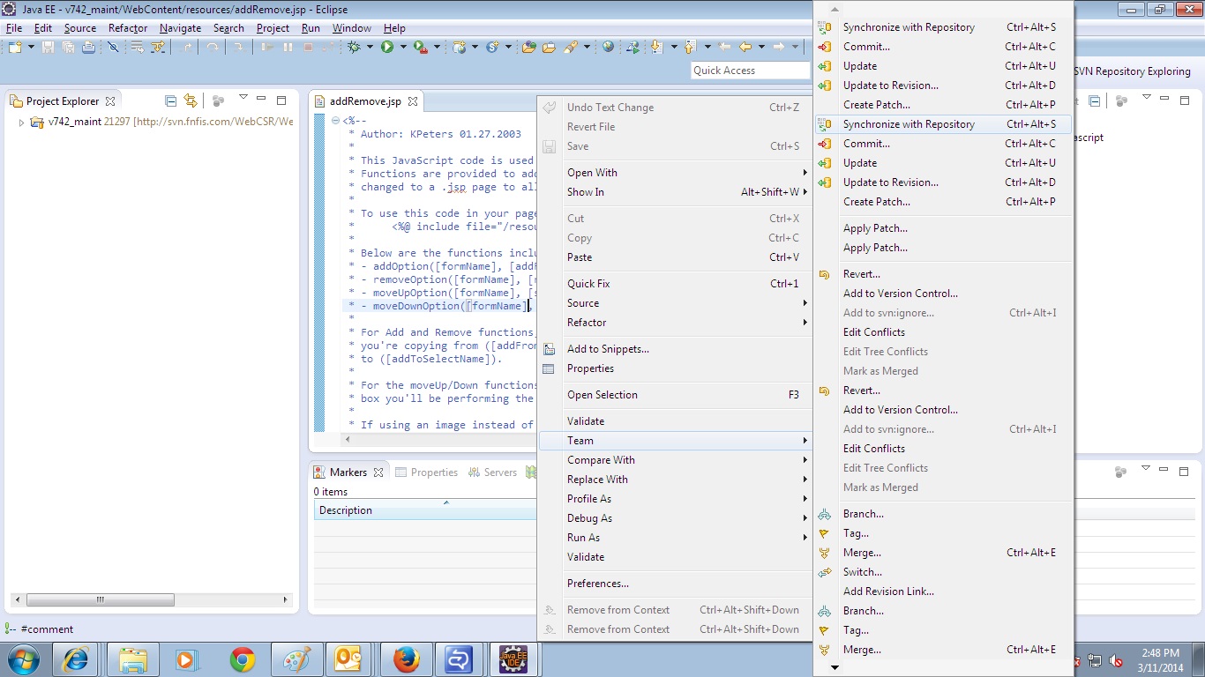Choose Add Revision Link... in Team submenu

coord(943,591)
